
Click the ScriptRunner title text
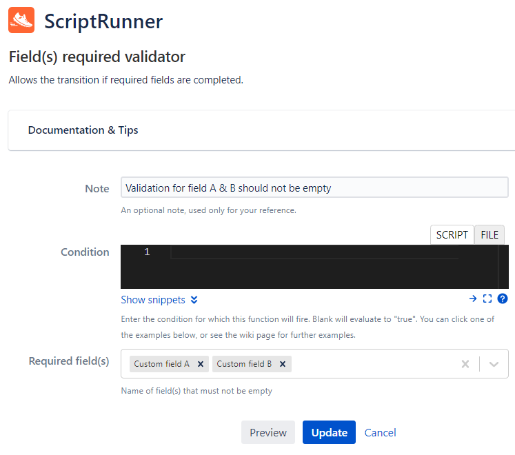103,21
